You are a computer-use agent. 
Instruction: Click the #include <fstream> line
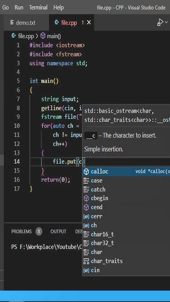(x=56, y=54)
